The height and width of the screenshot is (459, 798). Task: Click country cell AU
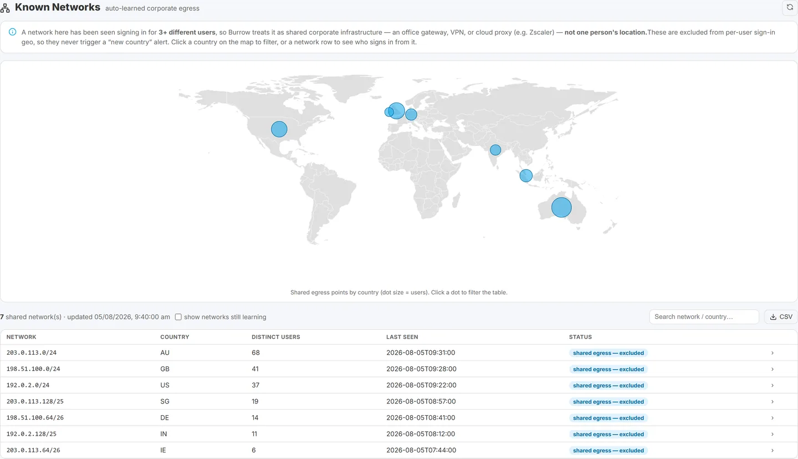(x=165, y=353)
